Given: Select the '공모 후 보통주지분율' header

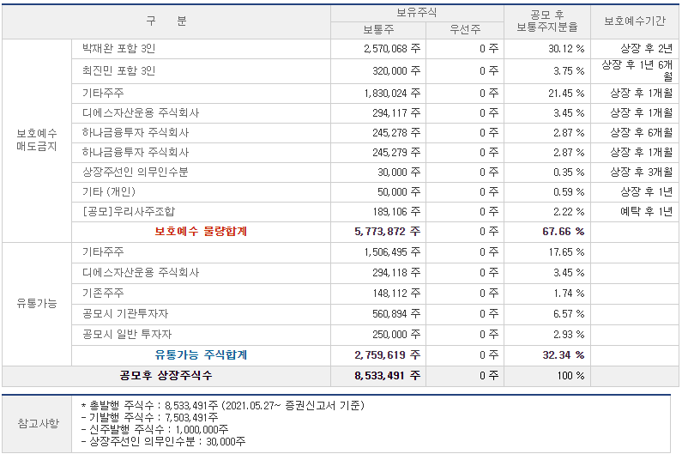Looking at the screenshot, I should [x=547, y=21].
